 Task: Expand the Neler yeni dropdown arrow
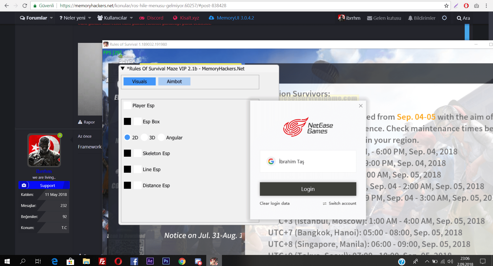89,18
